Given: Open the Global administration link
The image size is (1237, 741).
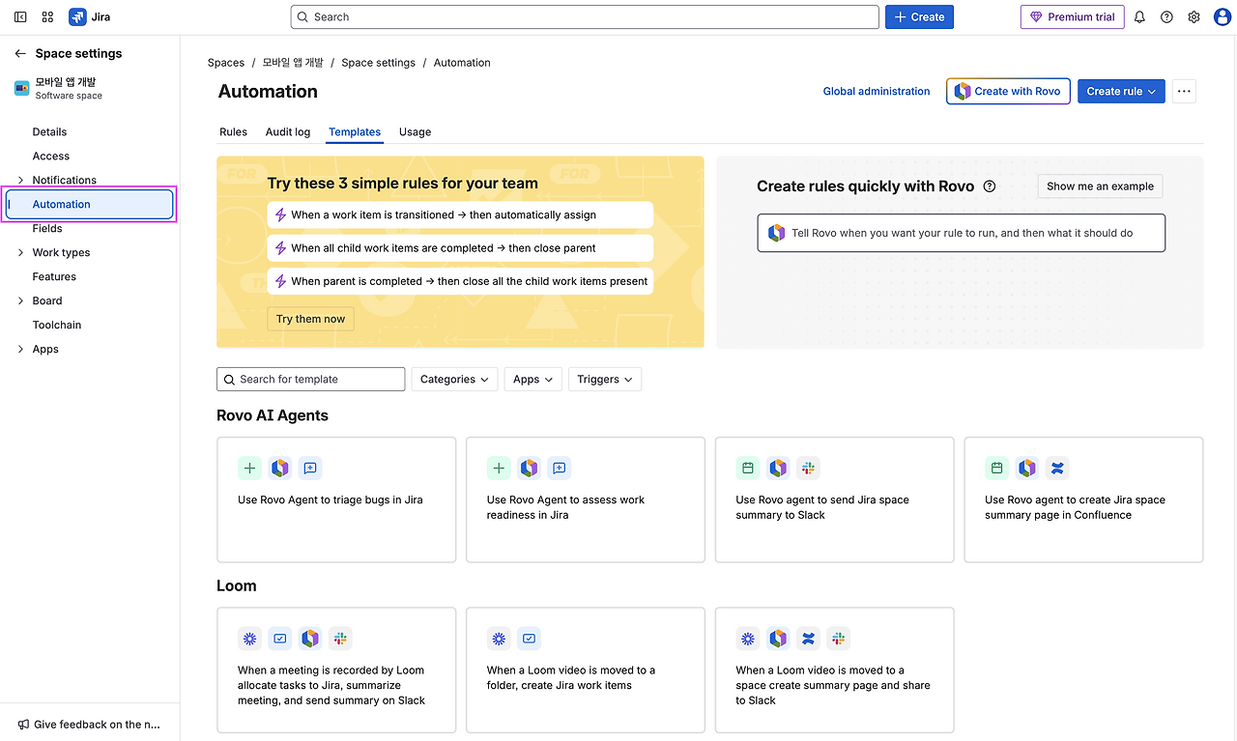Looking at the screenshot, I should [x=877, y=92].
